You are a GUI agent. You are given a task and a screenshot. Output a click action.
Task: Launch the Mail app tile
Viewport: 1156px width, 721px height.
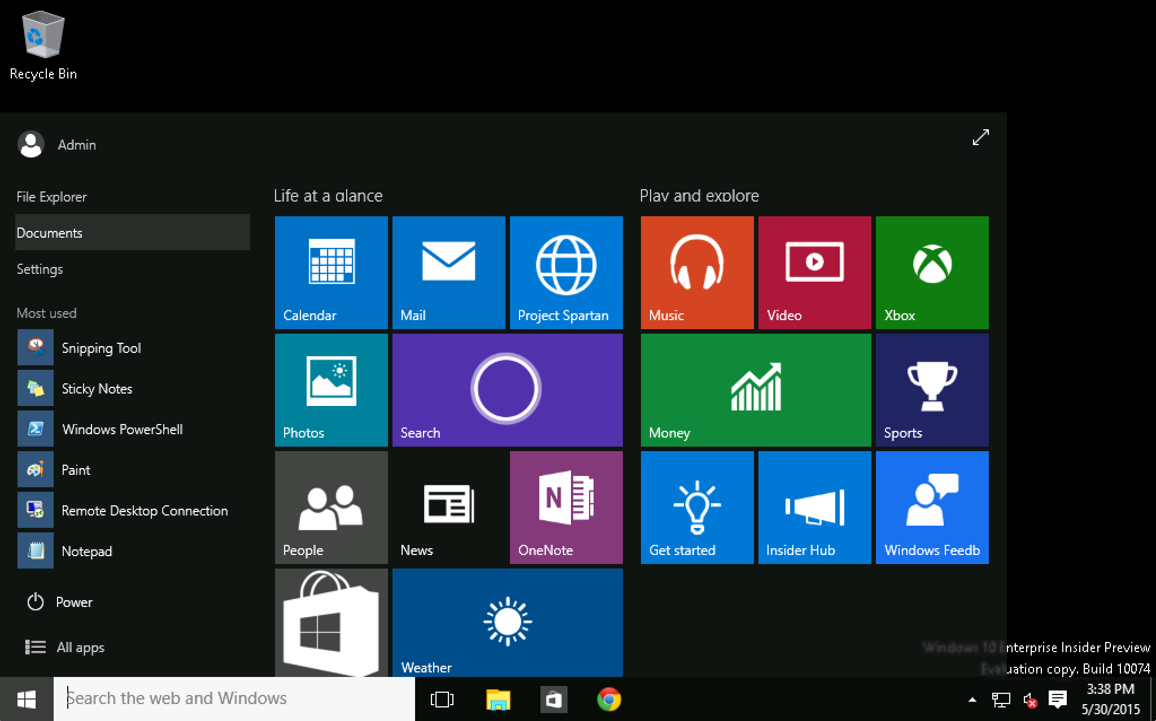pyautogui.click(x=448, y=272)
